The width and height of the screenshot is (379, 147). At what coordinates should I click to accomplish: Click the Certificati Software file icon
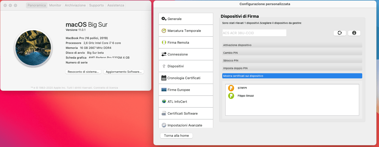tap(164, 113)
